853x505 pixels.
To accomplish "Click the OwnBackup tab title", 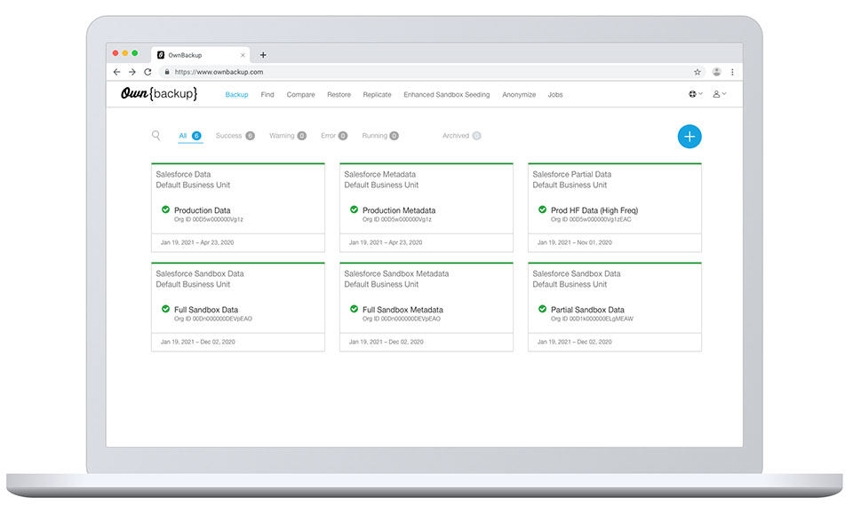I will click(x=185, y=55).
